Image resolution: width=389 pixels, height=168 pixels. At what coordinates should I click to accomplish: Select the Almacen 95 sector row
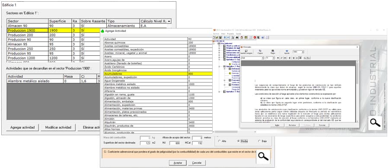[x=53, y=44]
